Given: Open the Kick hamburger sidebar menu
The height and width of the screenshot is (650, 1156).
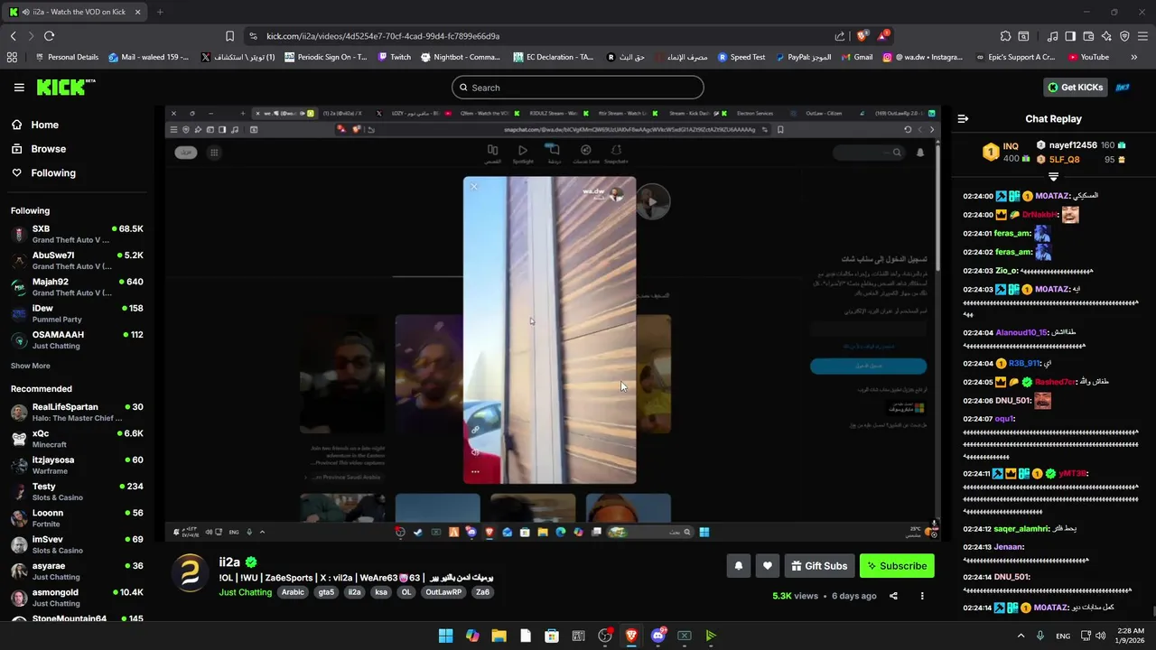Looking at the screenshot, I should (x=19, y=88).
